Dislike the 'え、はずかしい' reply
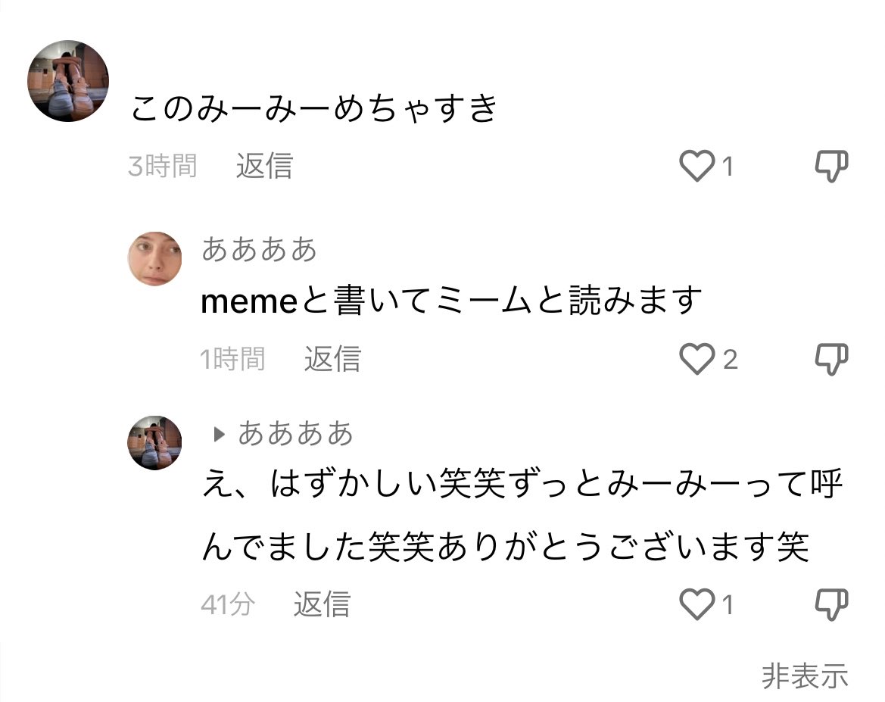 830,604
